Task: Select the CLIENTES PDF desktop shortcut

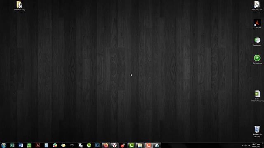Action: click(257, 24)
